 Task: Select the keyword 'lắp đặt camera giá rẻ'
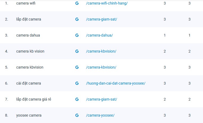[34, 99]
